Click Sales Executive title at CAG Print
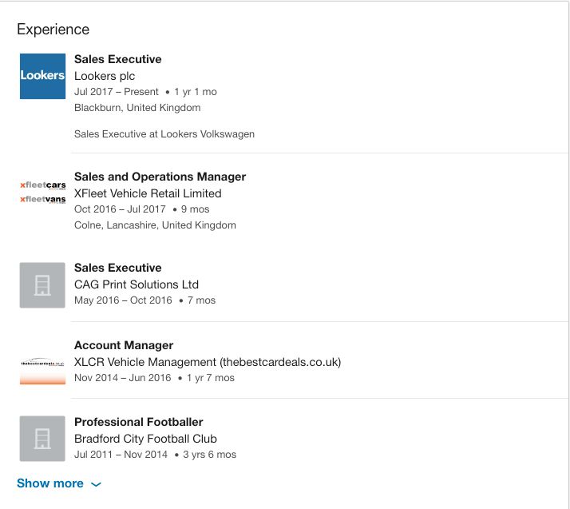The image size is (570, 509). 118,268
